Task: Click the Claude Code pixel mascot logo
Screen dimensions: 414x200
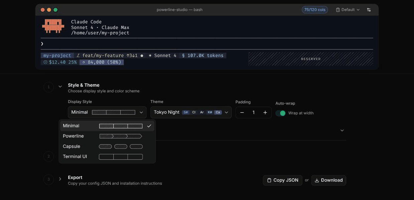Action: coord(53,26)
